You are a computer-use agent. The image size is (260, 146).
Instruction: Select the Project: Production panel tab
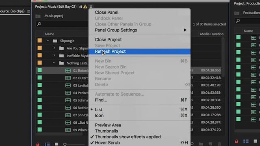(247, 4)
